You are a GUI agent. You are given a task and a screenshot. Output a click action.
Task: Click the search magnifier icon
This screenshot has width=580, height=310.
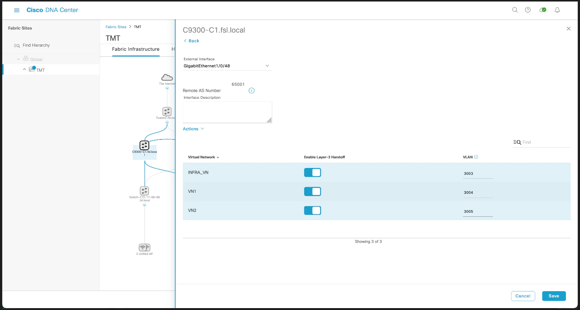coord(515,10)
